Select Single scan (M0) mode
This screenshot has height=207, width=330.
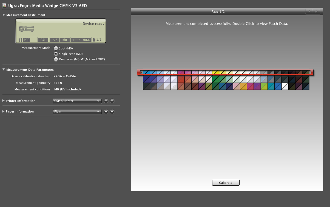56,54
